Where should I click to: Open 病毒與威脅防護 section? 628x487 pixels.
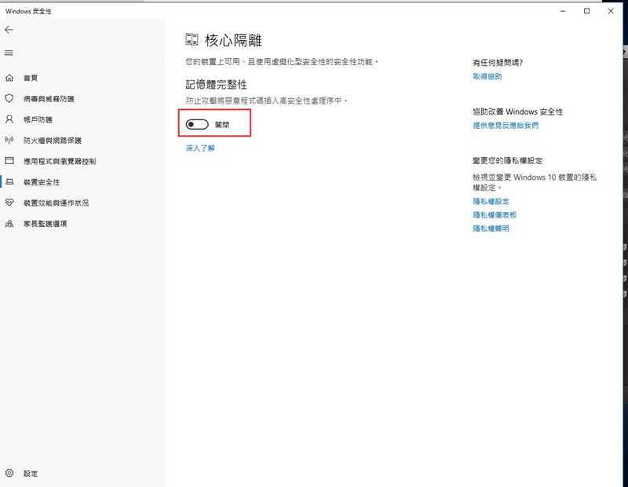pyautogui.click(x=49, y=99)
